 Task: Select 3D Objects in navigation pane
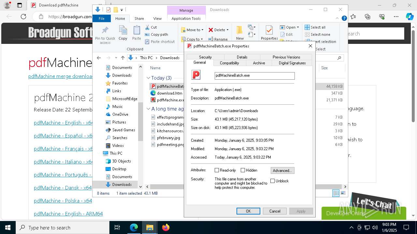122,161
